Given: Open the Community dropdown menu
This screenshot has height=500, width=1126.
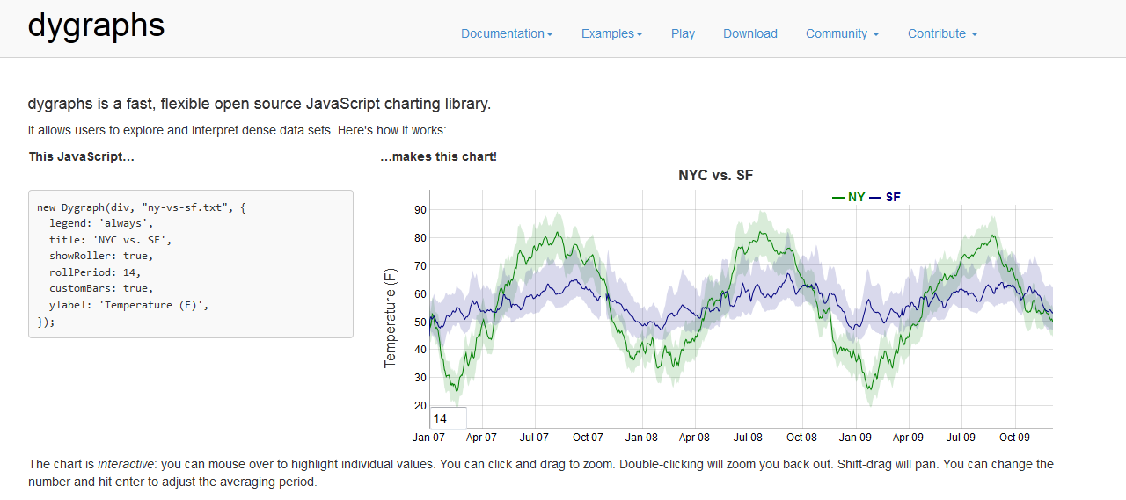Looking at the screenshot, I should pos(842,33).
